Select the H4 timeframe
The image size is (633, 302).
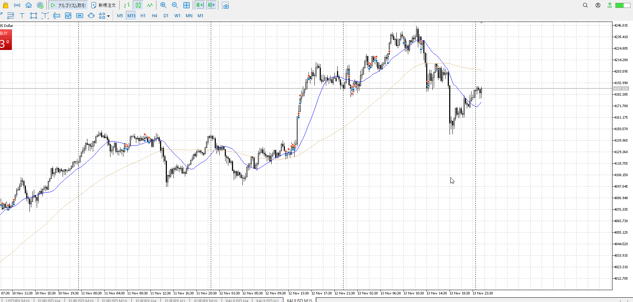[154, 16]
